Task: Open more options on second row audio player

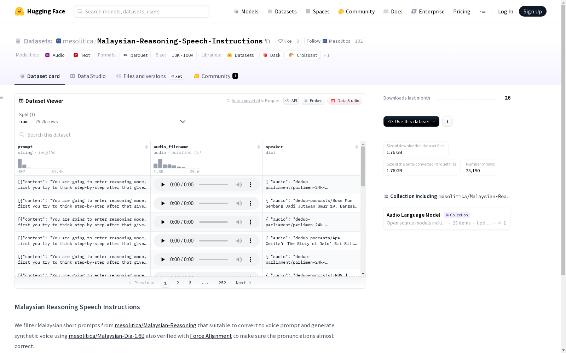Action: pos(250,203)
